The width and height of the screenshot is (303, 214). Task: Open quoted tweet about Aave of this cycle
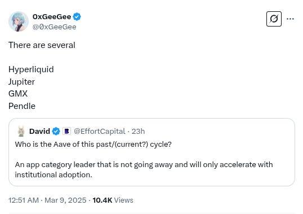click(x=151, y=152)
